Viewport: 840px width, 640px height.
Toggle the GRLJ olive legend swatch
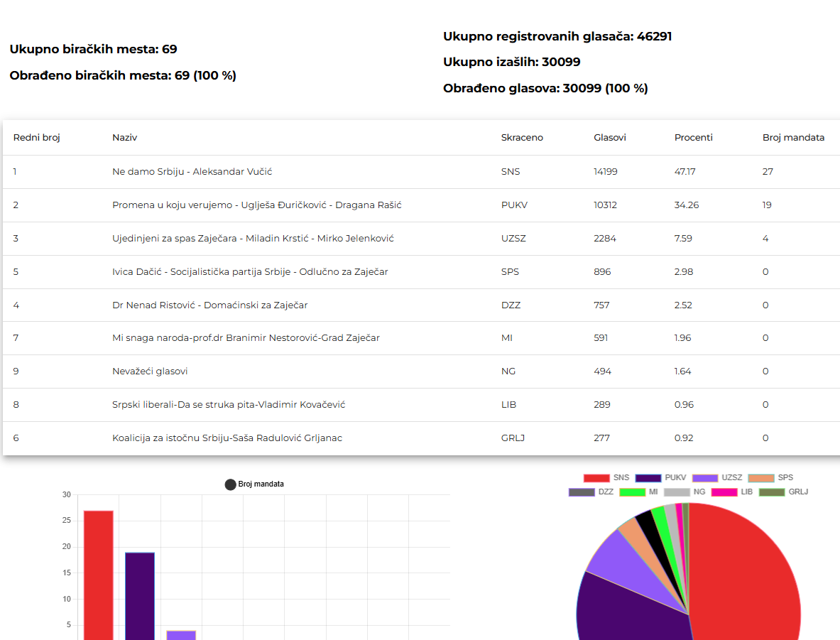pyautogui.click(x=771, y=492)
